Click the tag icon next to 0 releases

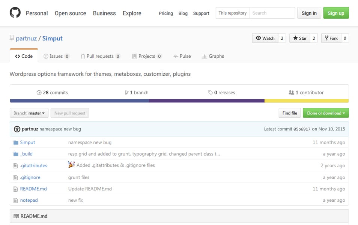pyautogui.click(x=210, y=92)
